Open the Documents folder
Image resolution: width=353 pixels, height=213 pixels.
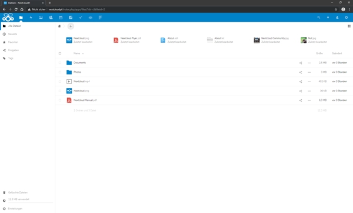click(x=79, y=63)
